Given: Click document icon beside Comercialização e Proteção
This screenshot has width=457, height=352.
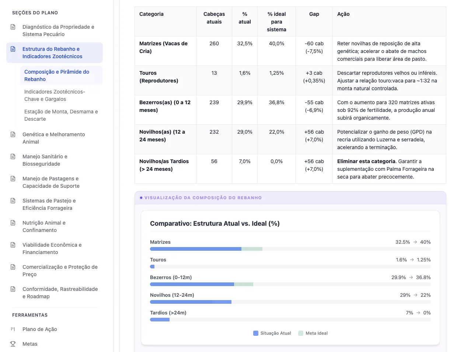Looking at the screenshot, I should pyautogui.click(x=13, y=267).
